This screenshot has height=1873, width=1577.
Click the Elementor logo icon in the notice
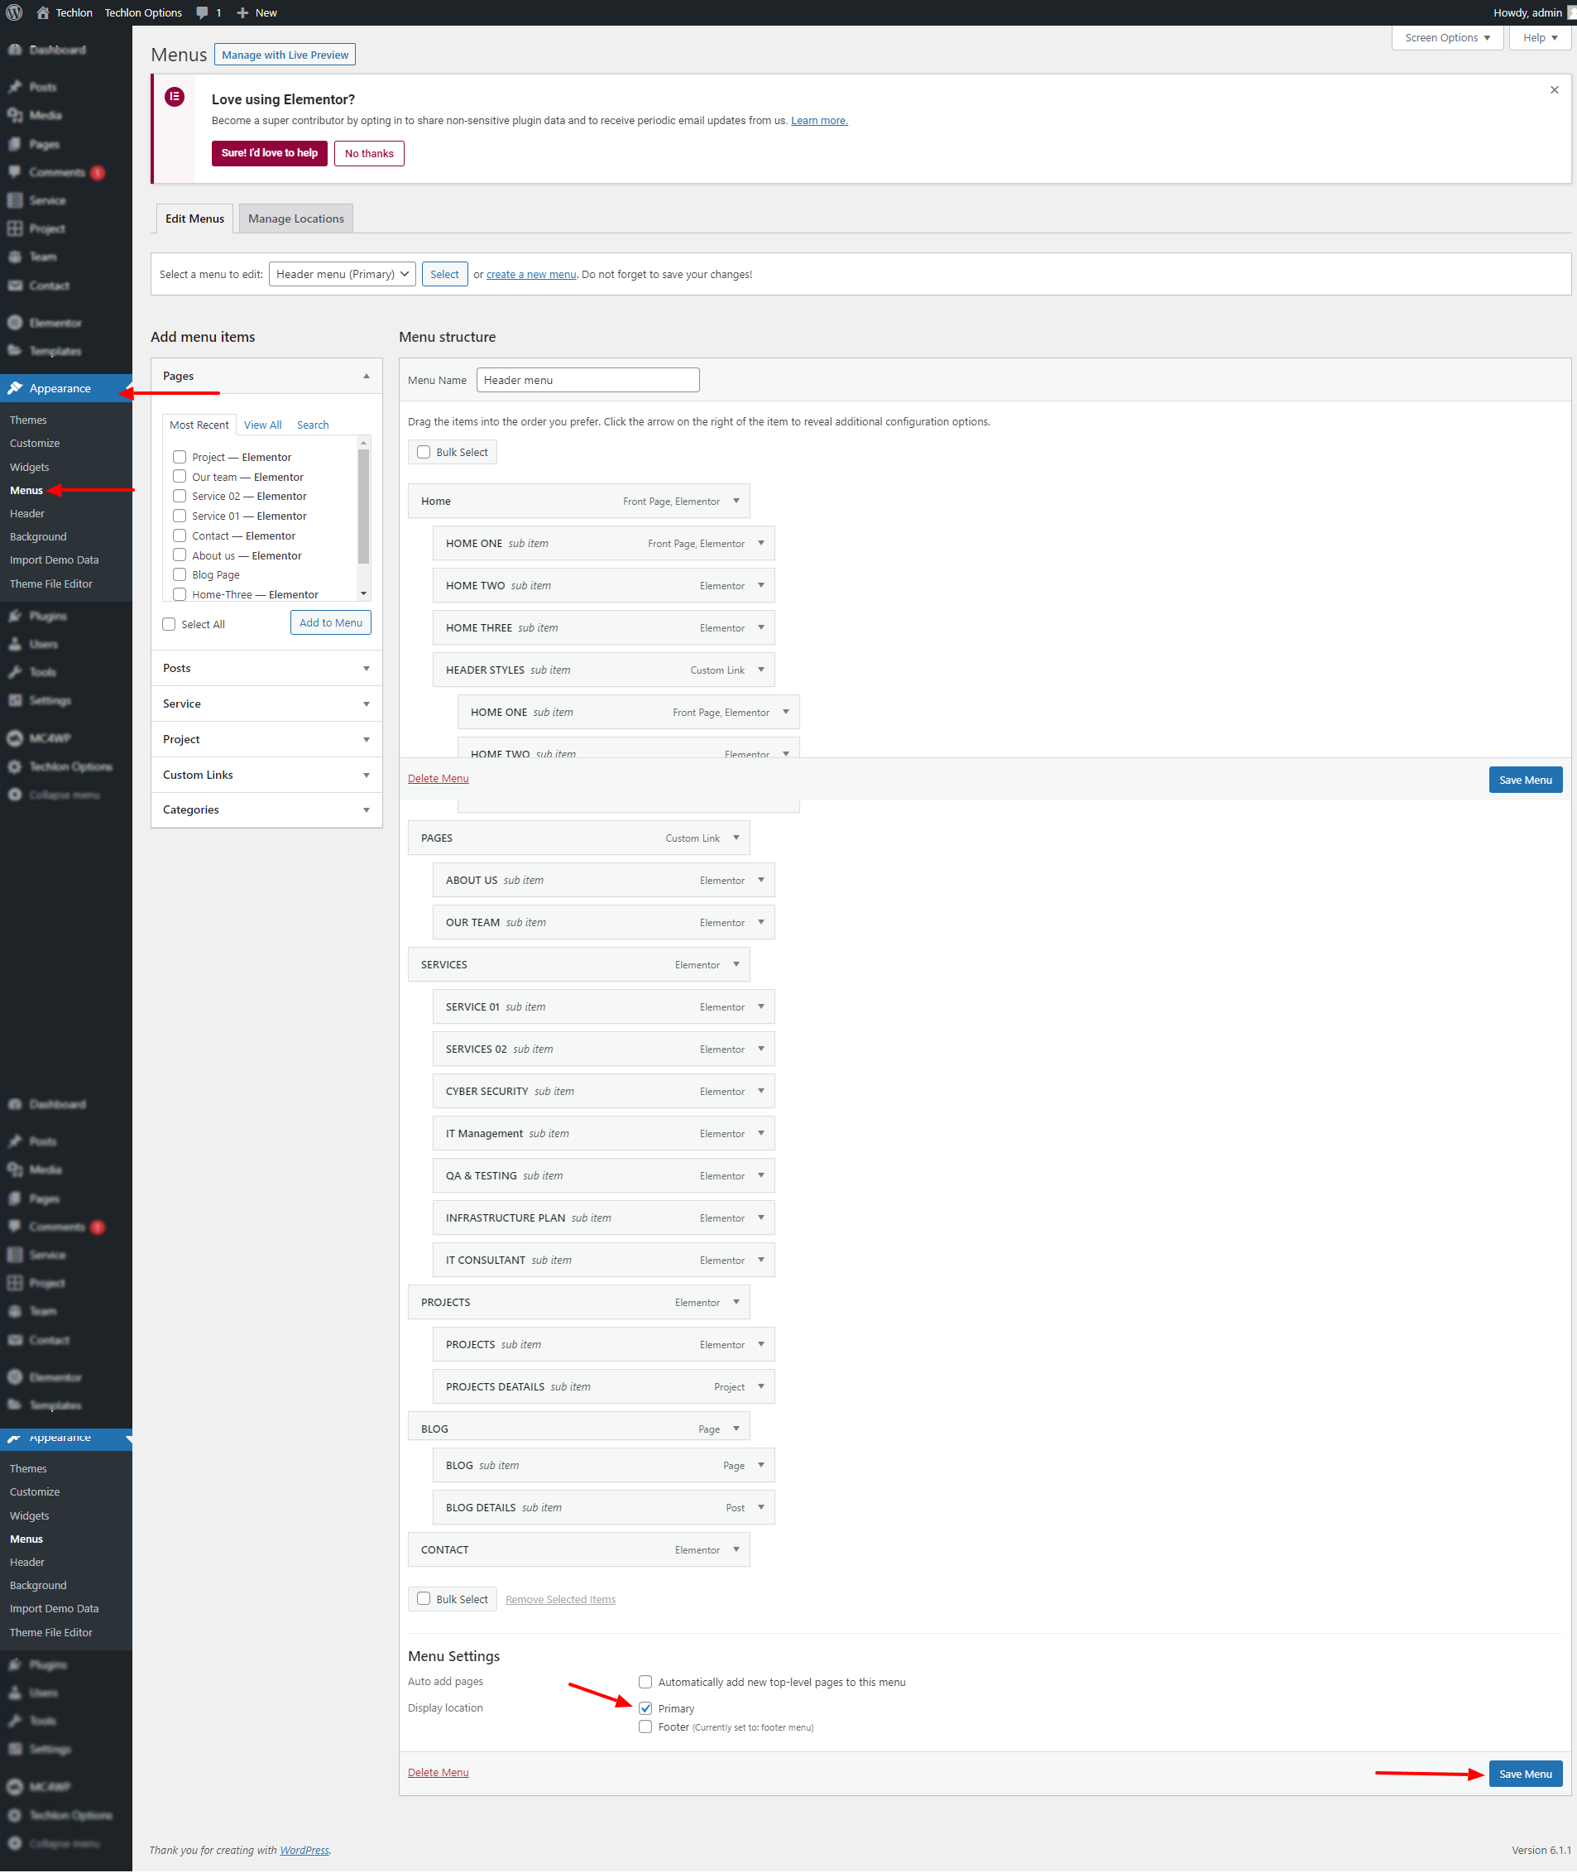[x=175, y=97]
